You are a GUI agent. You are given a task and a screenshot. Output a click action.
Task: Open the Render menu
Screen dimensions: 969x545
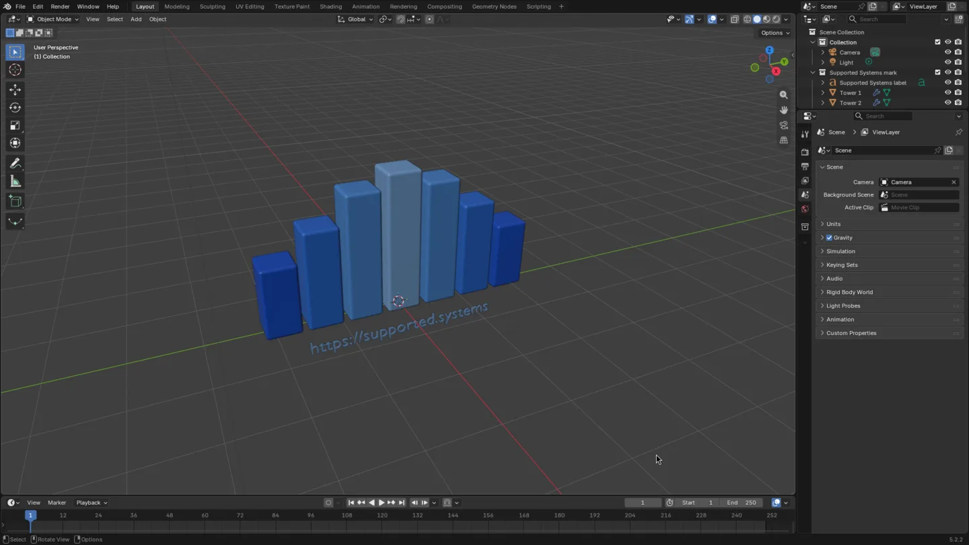click(60, 7)
